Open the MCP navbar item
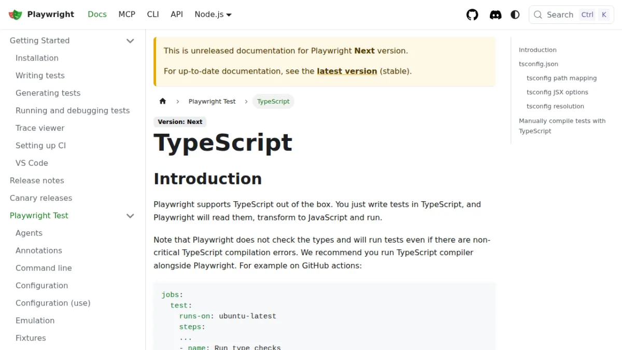 tap(126, 15)
